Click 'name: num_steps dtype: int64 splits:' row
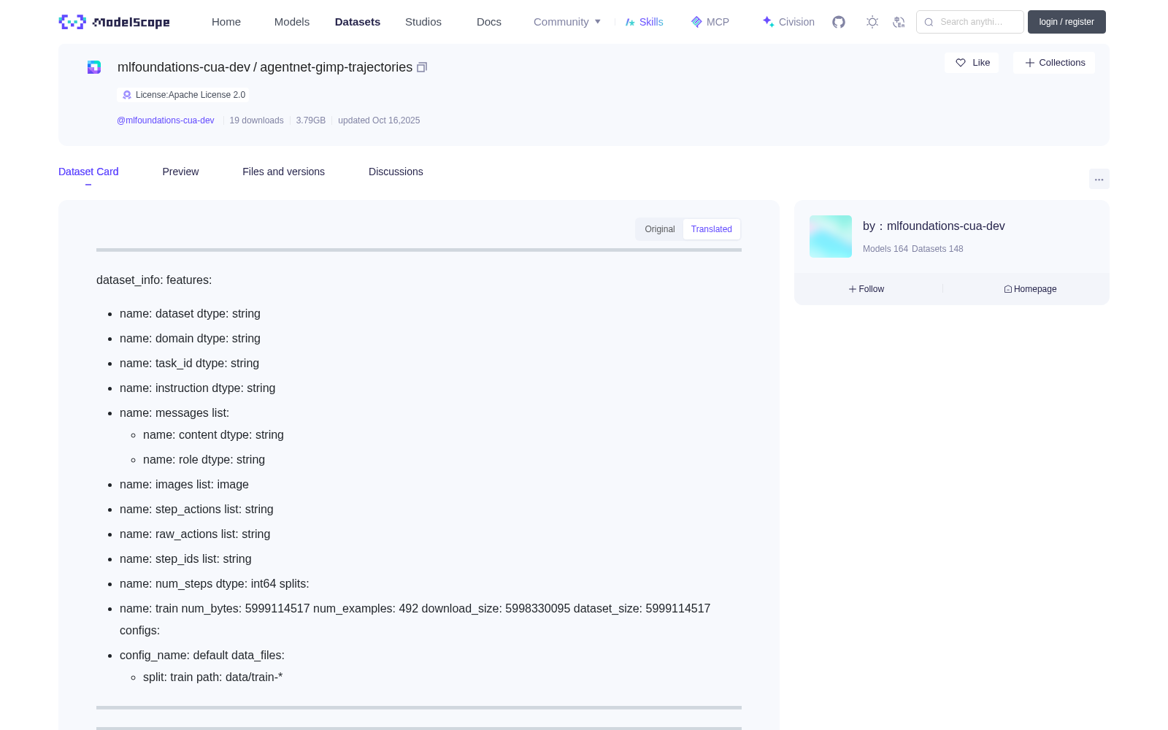 pos(215,584)
